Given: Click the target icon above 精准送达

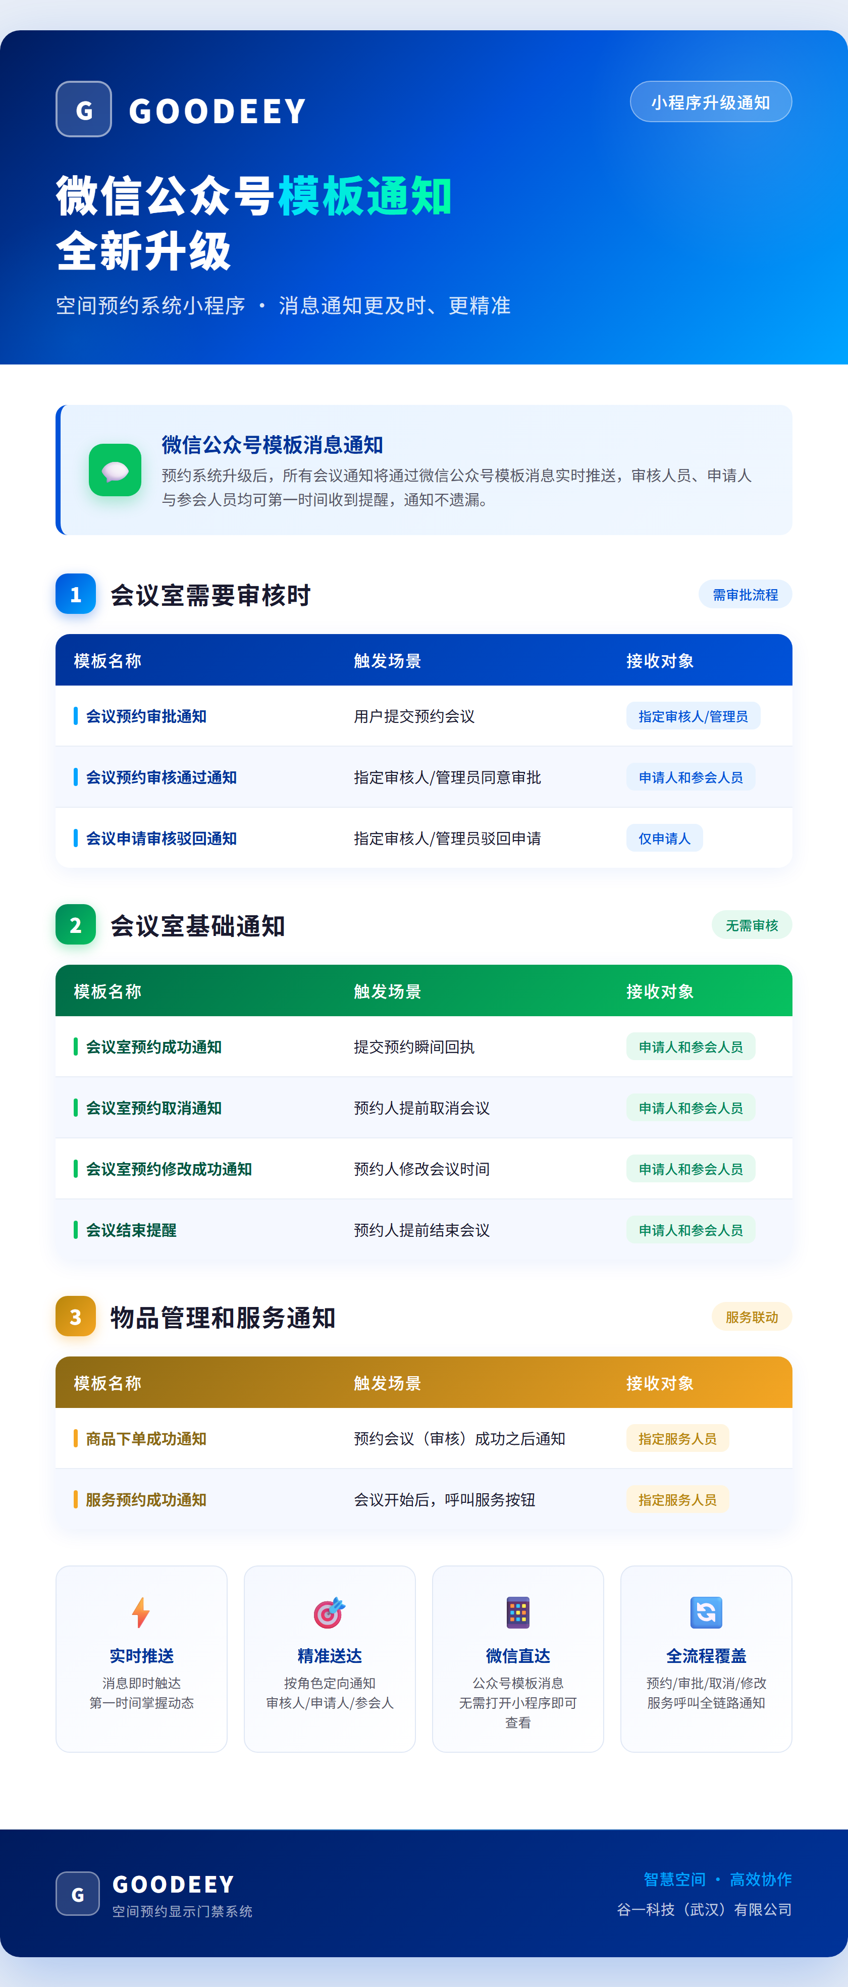Looking at the screenshot, I should click(x=329, y=1612).
